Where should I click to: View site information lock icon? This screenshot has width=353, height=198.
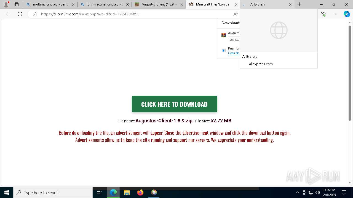[34, 14]
